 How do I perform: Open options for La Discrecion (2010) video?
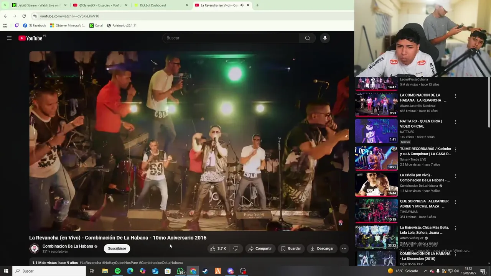click(x=456, y=254)
